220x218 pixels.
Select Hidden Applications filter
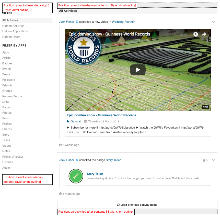[15, 31]
